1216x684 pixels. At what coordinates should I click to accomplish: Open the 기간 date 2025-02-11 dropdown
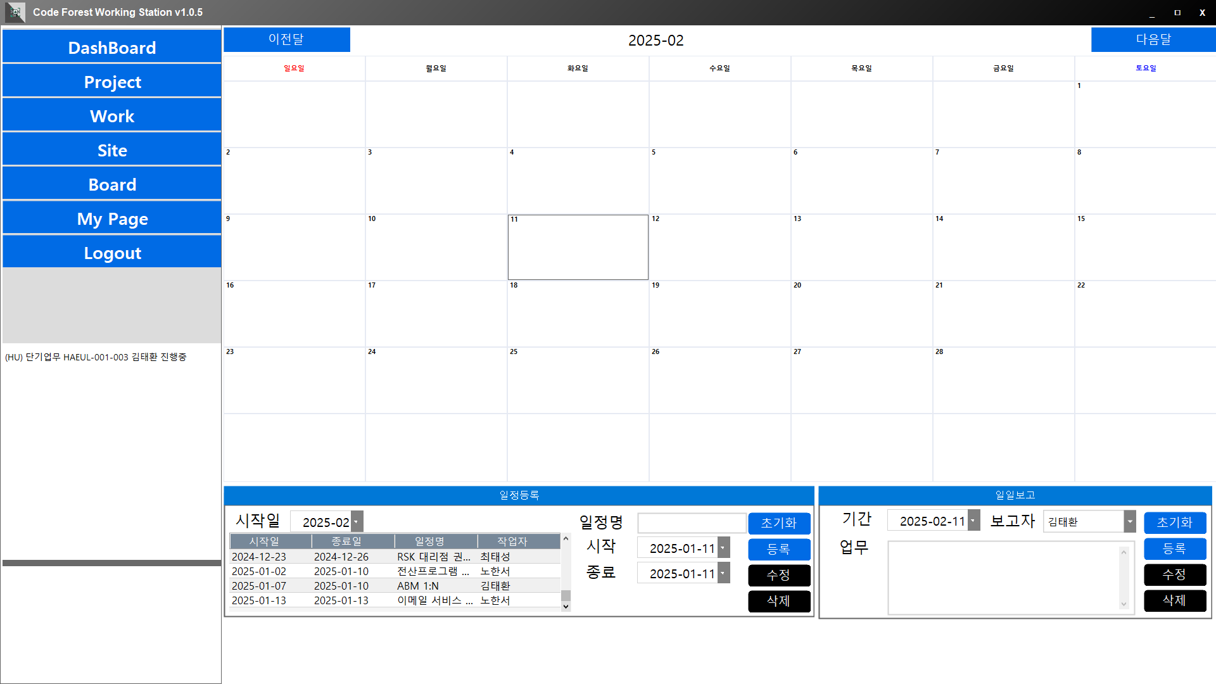tap(973, 521)
